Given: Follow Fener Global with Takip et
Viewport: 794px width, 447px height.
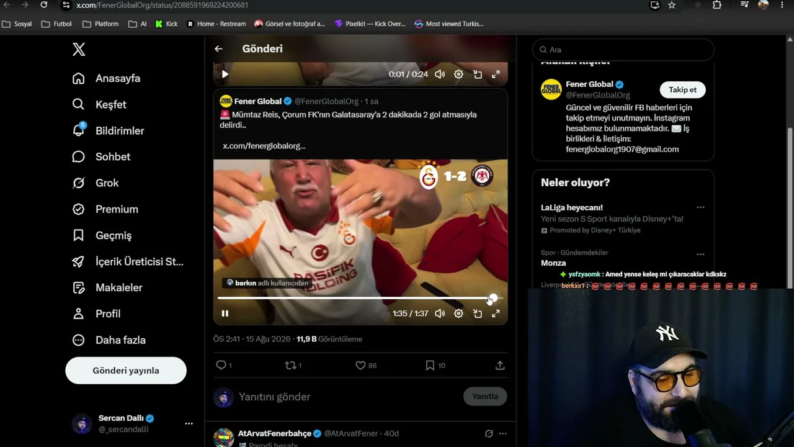Looking at the screenshot, I should click(x=682, y=89).
